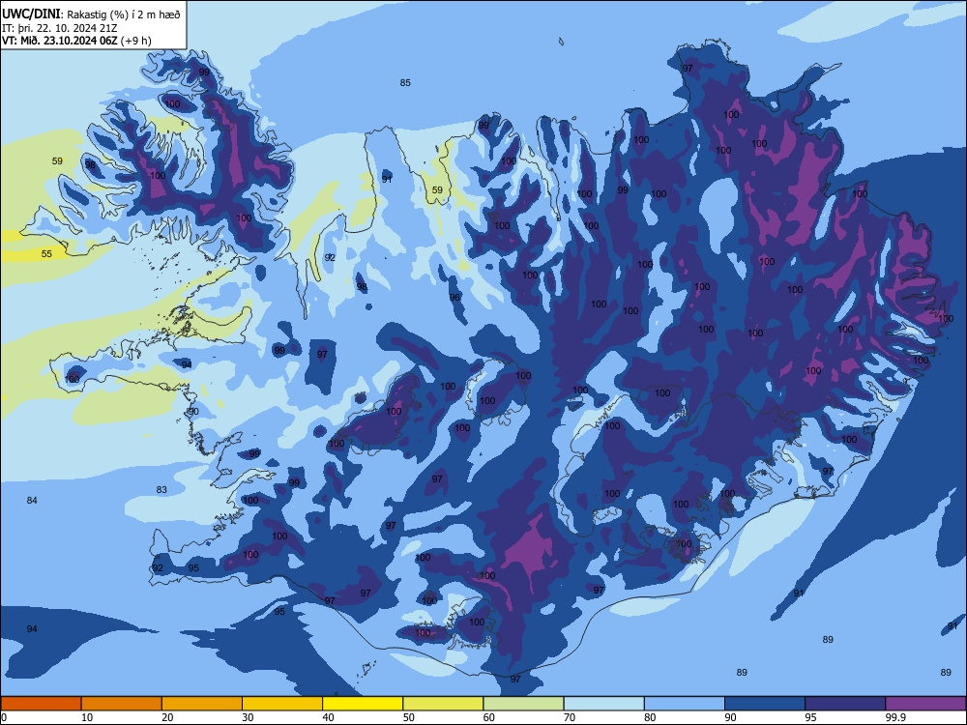The width and height of the screenshot is (967, 725).
Task: Click the legend label 50
Action: pos(408,717)
